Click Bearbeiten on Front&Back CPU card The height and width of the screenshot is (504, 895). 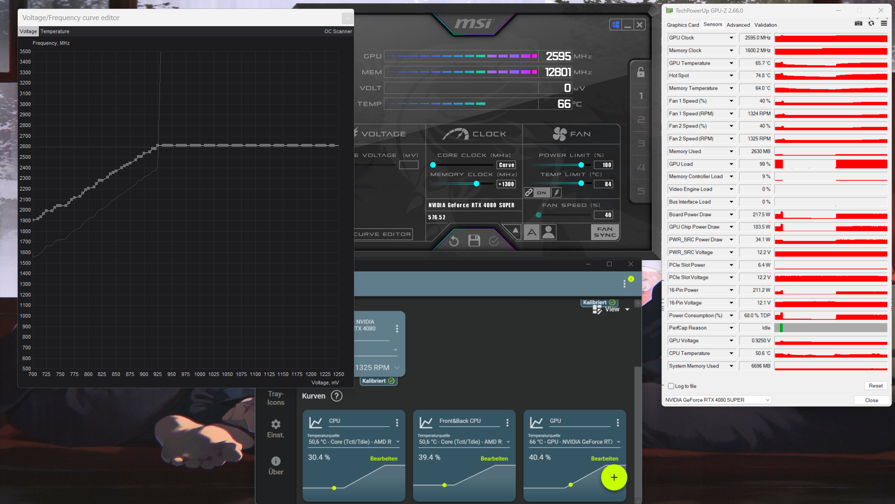click(494, 459)
